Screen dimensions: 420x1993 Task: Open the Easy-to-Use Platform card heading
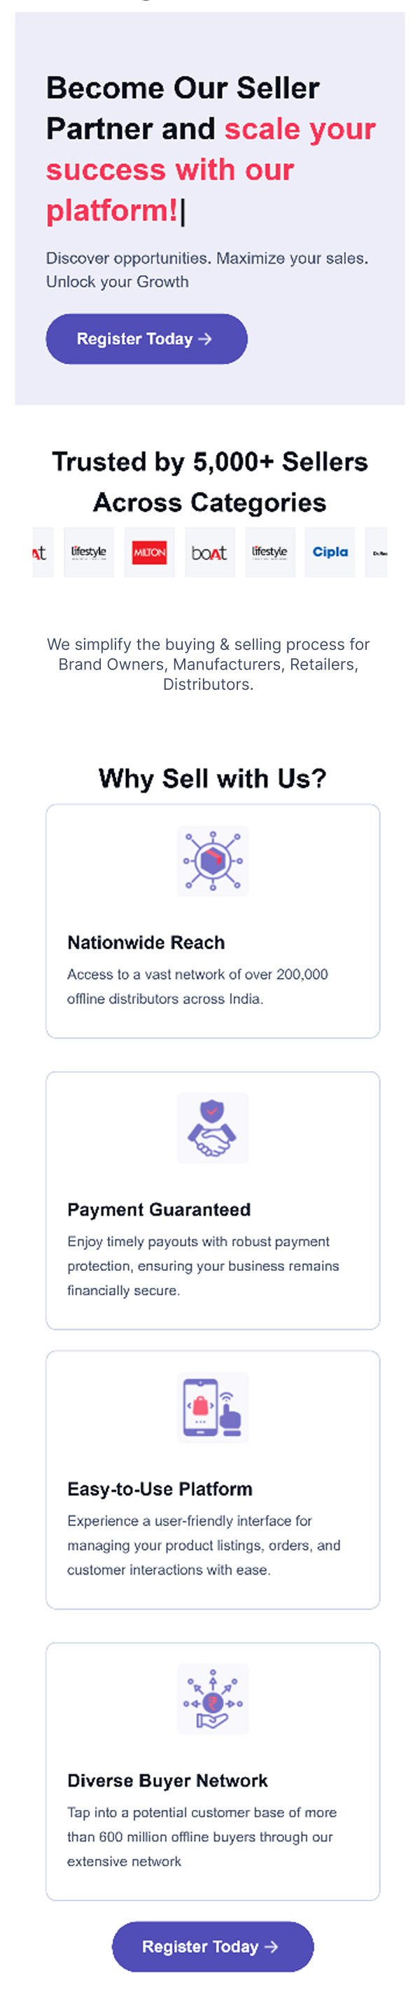pyautogui.click(x=160, y=1488)
